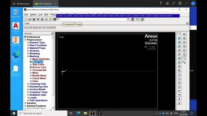Collapse the Main Menu panel arrow icon
The width and height of the screenshot is (207, 116).
(x=52, y=34)
